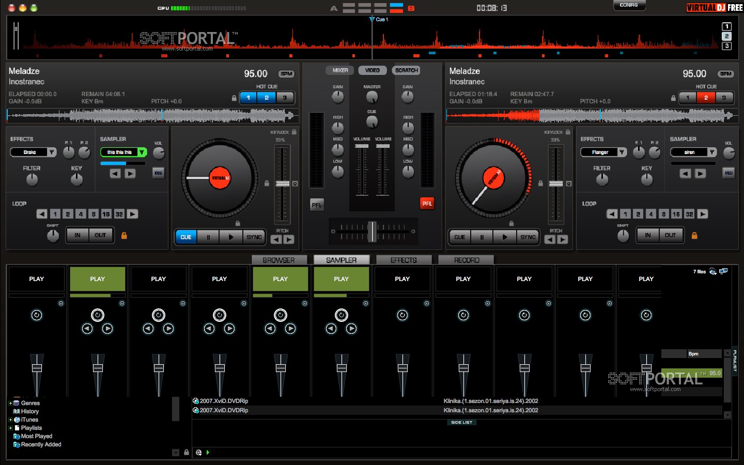Open the EFFECTS tab
This screenshot has height=465, width=744.
404,260
